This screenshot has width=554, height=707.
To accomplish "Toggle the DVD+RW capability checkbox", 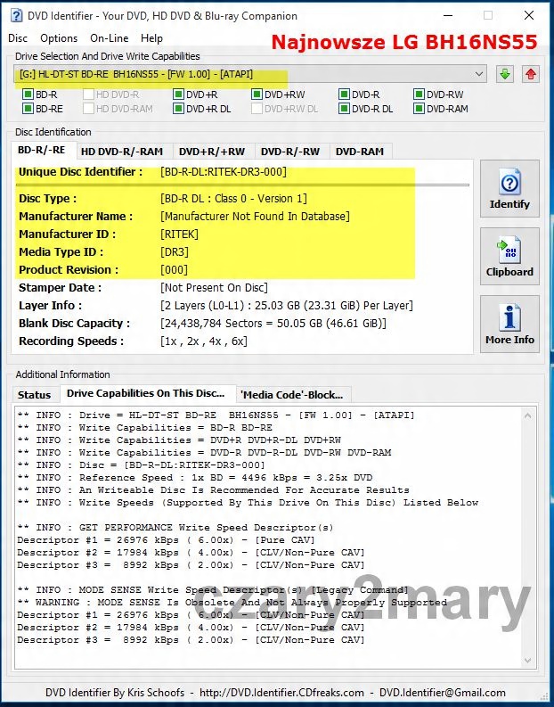I will [257, 95].
